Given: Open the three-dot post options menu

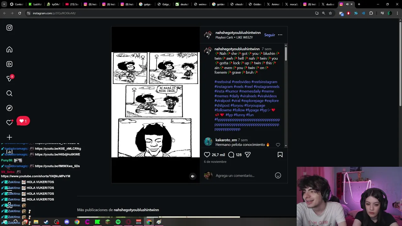Looking at the screenshot, I should click(x=280, y=35).
